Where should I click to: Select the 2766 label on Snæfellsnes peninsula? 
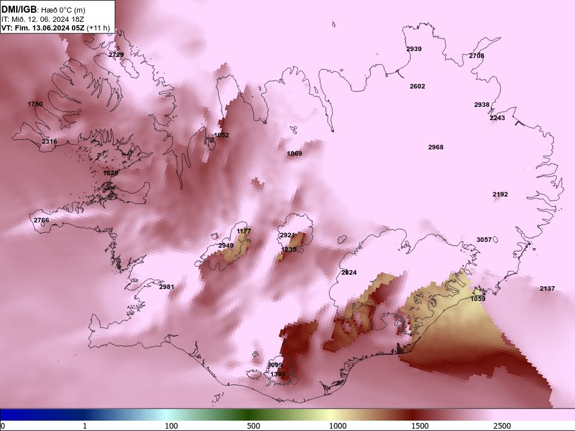click(x=41, y=220)
